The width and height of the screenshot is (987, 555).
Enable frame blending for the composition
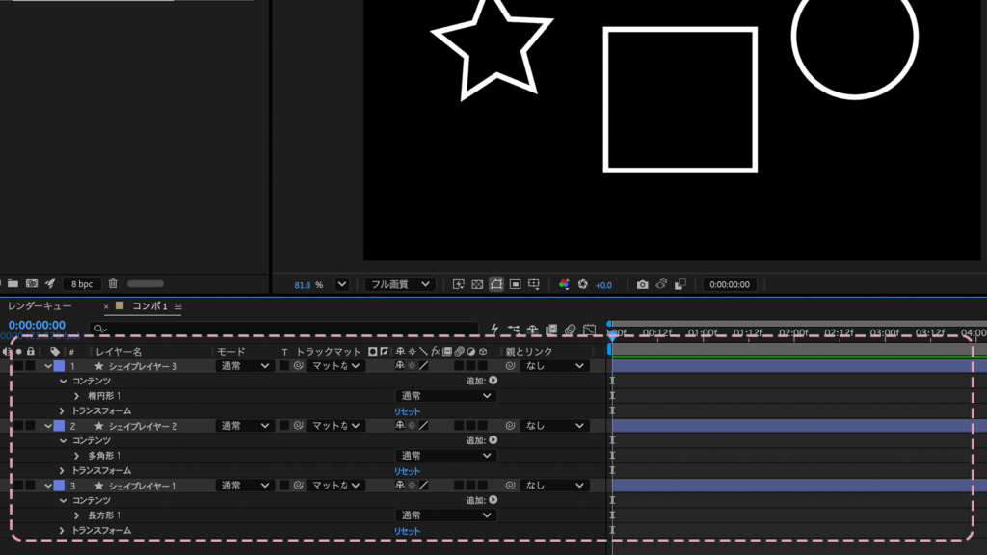(x=551, y=330)
